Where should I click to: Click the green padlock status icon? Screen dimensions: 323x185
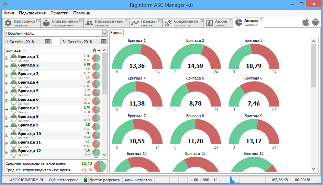coord(85,180)
